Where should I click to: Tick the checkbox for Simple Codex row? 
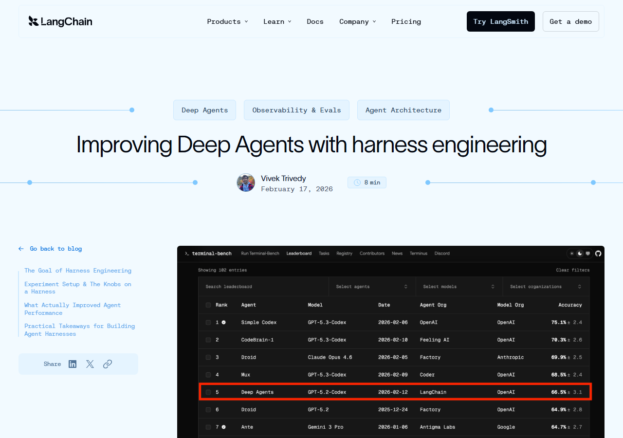[x=208, y=322]
